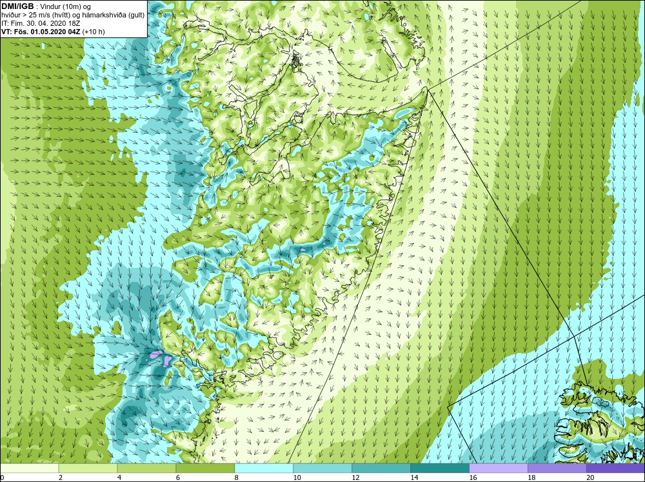Click the "DMI/IGB" title text
This screenshot has width=645, height=482.
click(x=17, y=6)
